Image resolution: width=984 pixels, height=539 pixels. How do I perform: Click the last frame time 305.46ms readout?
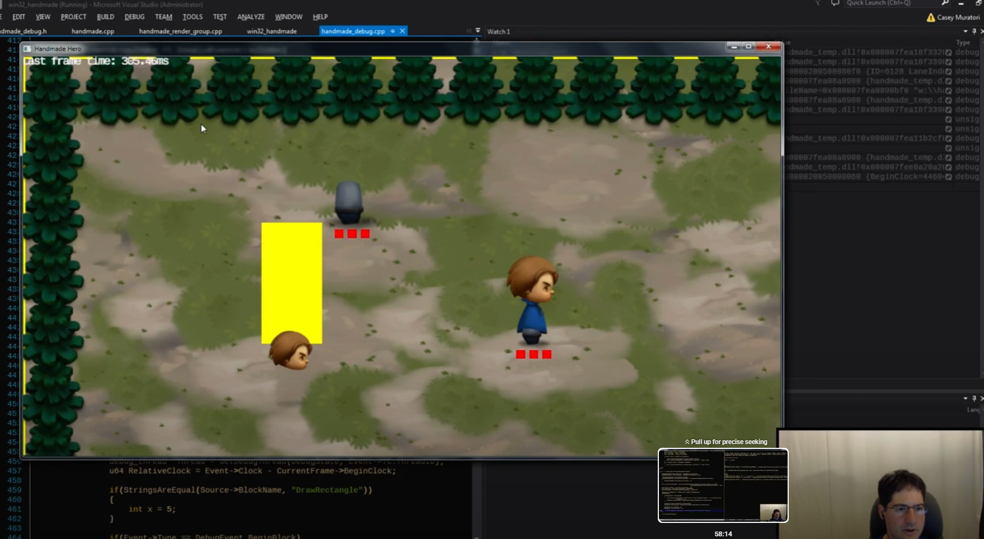96,61
